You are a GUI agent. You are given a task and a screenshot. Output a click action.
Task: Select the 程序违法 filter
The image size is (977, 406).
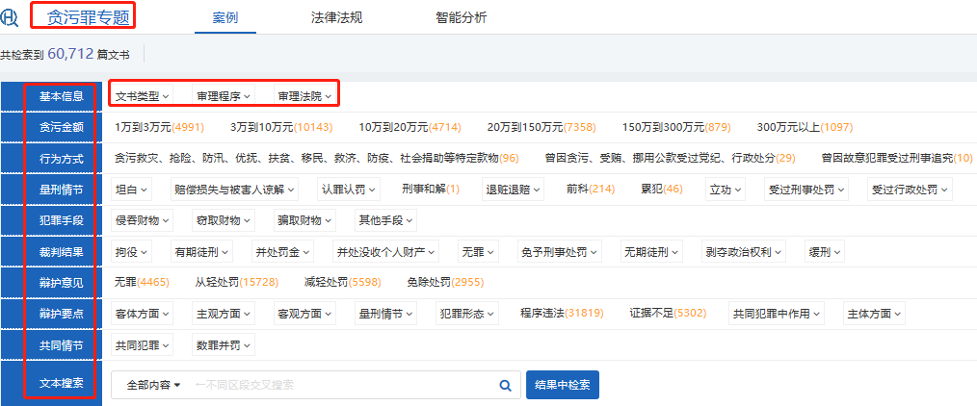tap(561, 314)
